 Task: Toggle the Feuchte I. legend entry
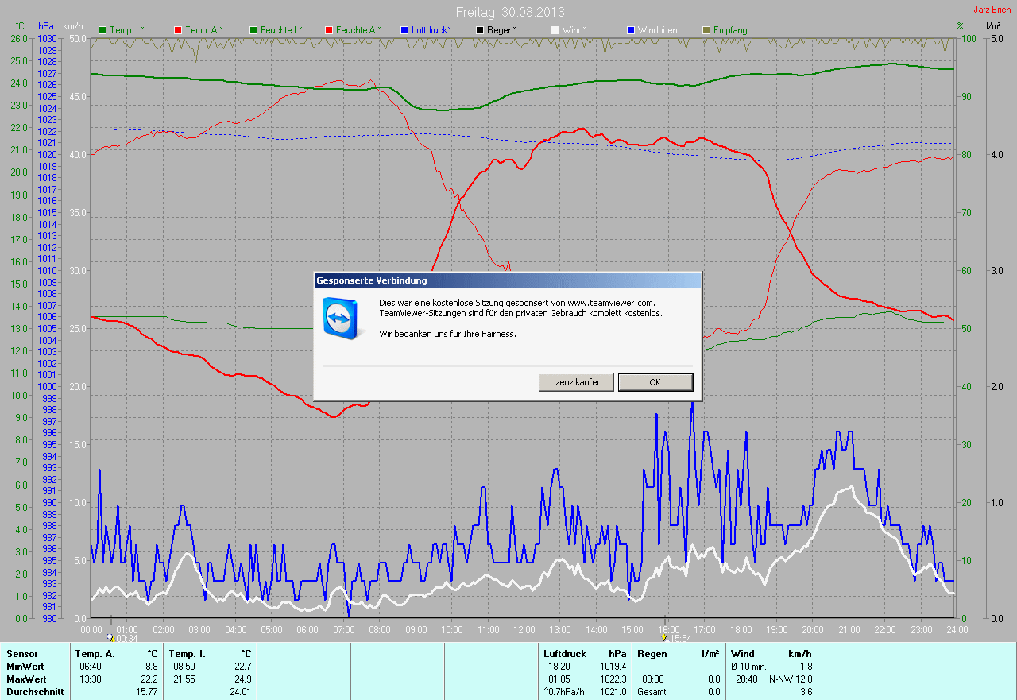(x=275, y=30)
